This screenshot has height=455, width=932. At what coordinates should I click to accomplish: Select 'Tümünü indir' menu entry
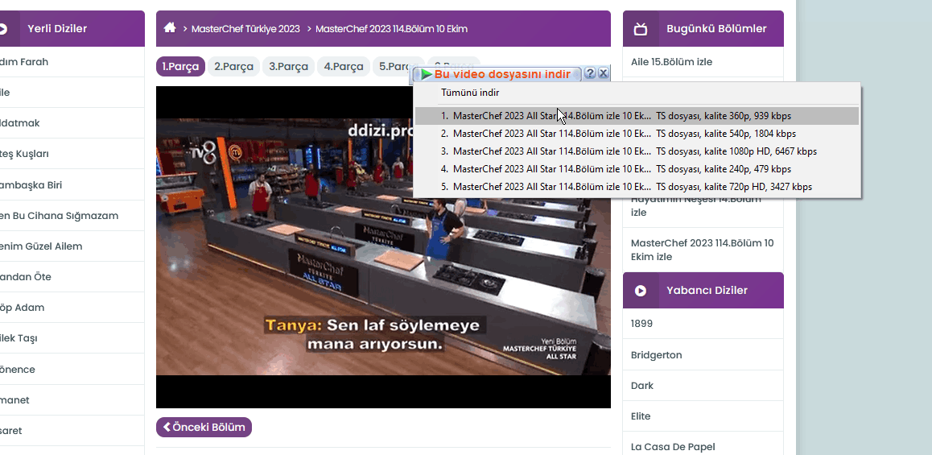tap(469, 93)
